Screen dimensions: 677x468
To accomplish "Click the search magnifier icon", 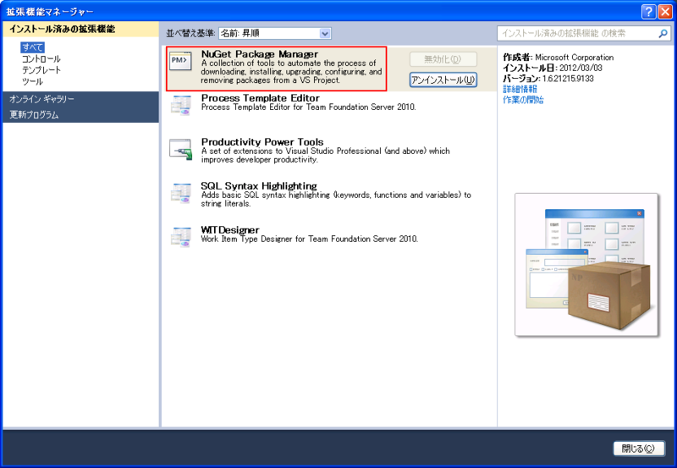I will point(663,33).
